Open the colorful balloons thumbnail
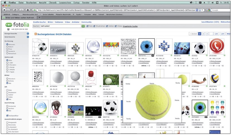This screenshot has width=233, height=135. click(111, 48)
